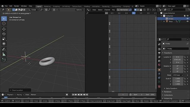
Task: Switch to the Sculpting workspace tab
Action: [56, 6]
